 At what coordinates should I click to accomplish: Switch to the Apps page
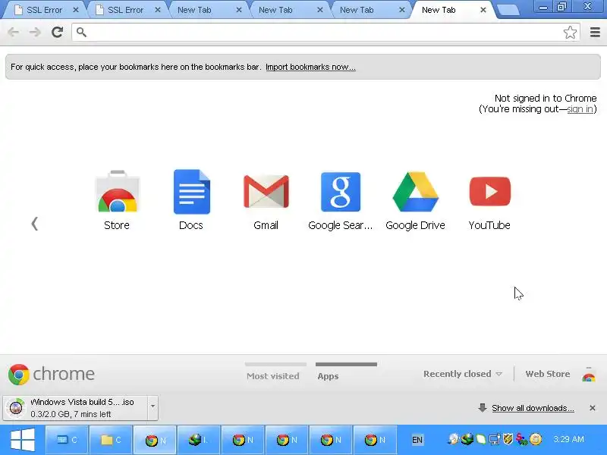click(346, 372)
